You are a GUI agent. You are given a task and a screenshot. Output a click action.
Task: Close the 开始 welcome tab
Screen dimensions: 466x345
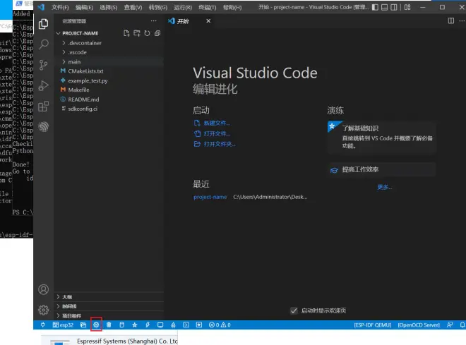pyautogui.click(x=208, y=20)
